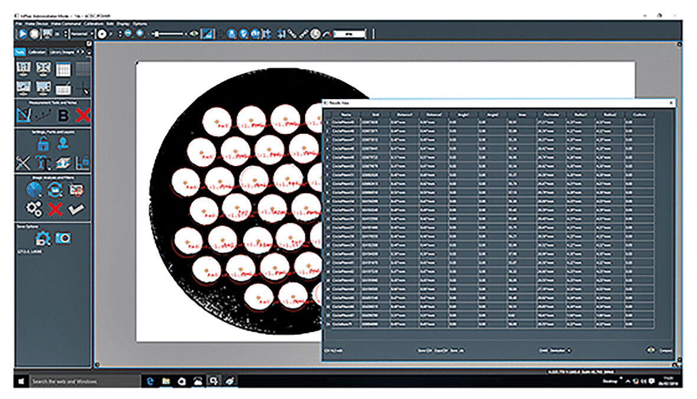Click Save CSV in Results View footer
Viewport: 697px width, 399px height.
coord(424,351)
